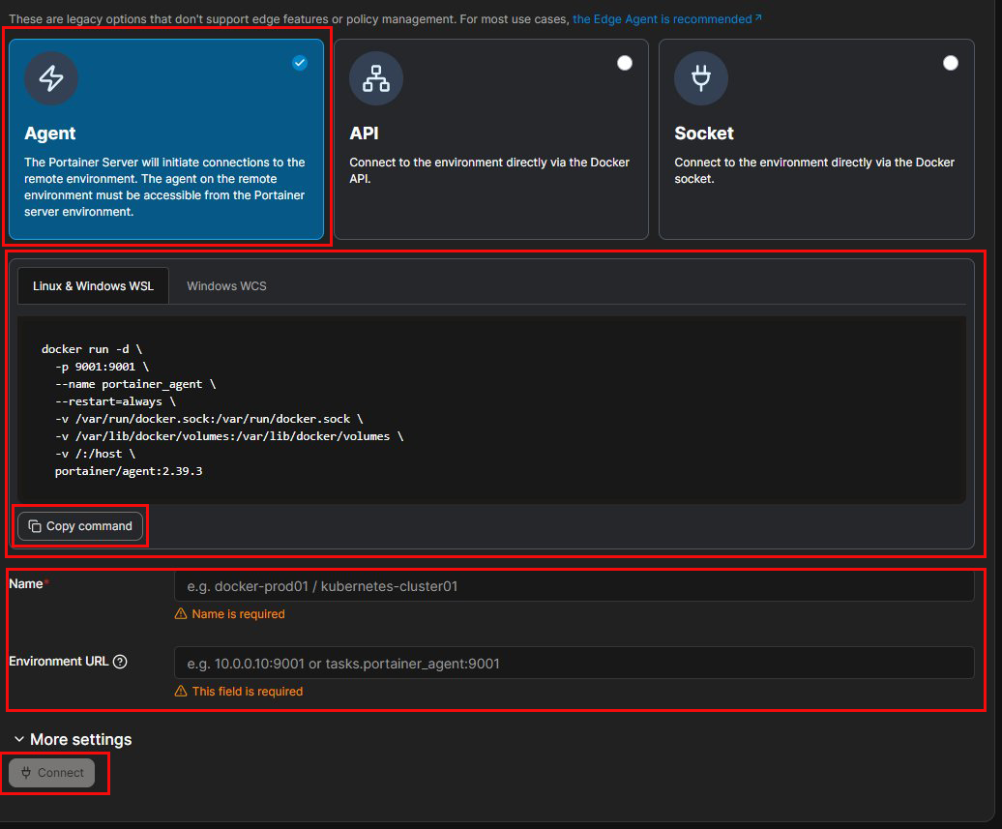1002x829 pixels.
Task: Focus the Environment URL input field
Action: [574, 663]
